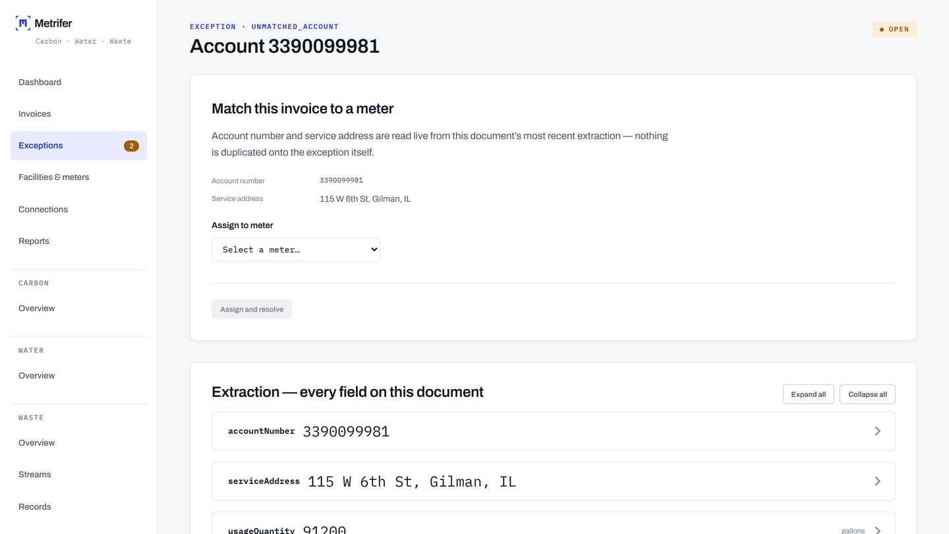The width and height of the screenshot is (949, 534).
Task: Expand the accountNumber field chevron
Action: (x=877, y=431)
